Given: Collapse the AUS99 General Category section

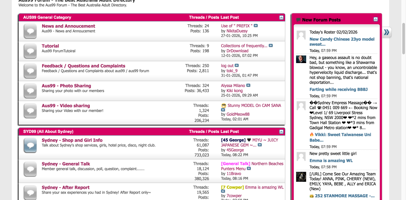Looking at the screenshot, I should coord(281,18).
